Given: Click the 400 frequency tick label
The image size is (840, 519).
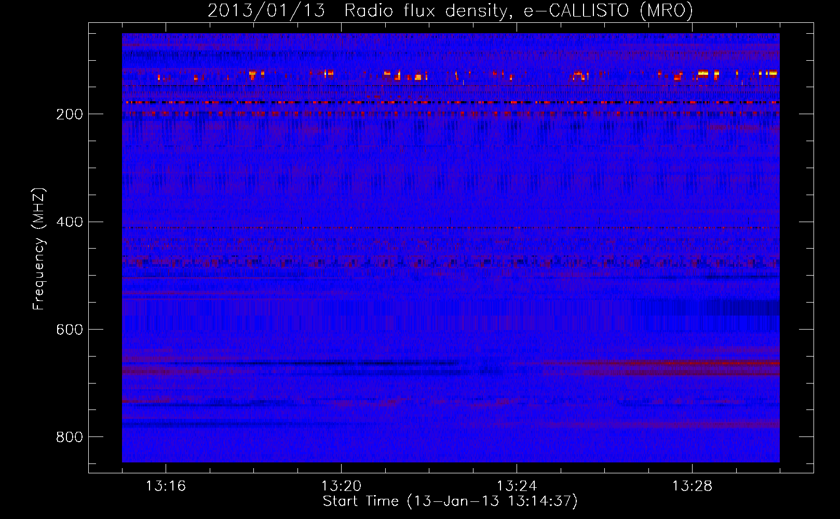Looking at the screenshot, I should point(70,222).
